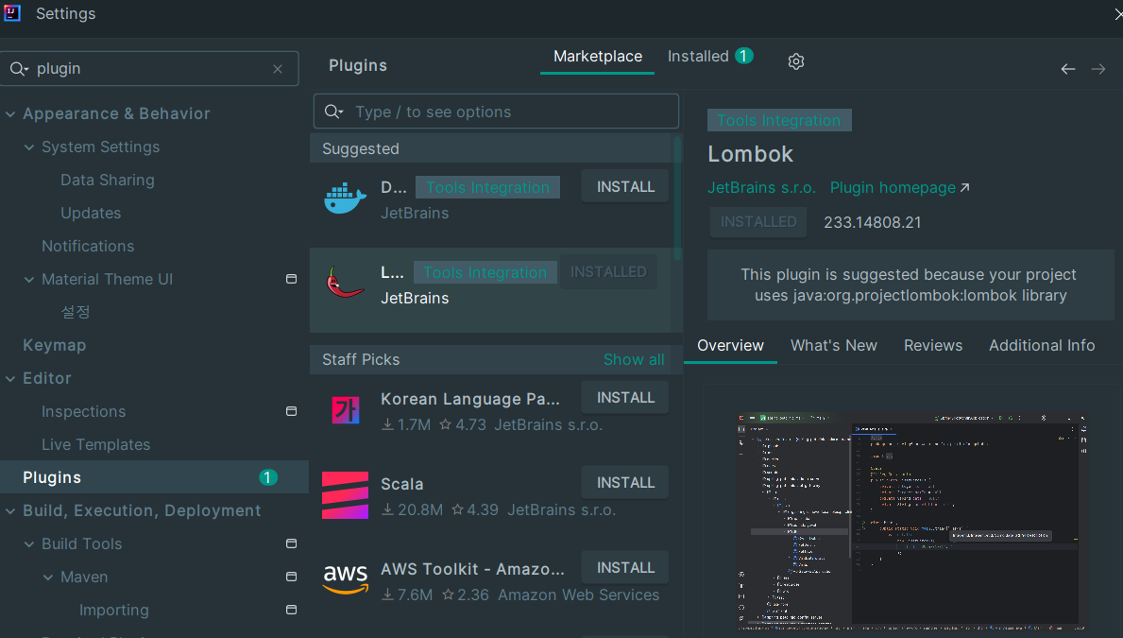Click project-level icon beside Build Tools
The height and width of the screenshot is (638, 1123).
[x=292, y=543]
